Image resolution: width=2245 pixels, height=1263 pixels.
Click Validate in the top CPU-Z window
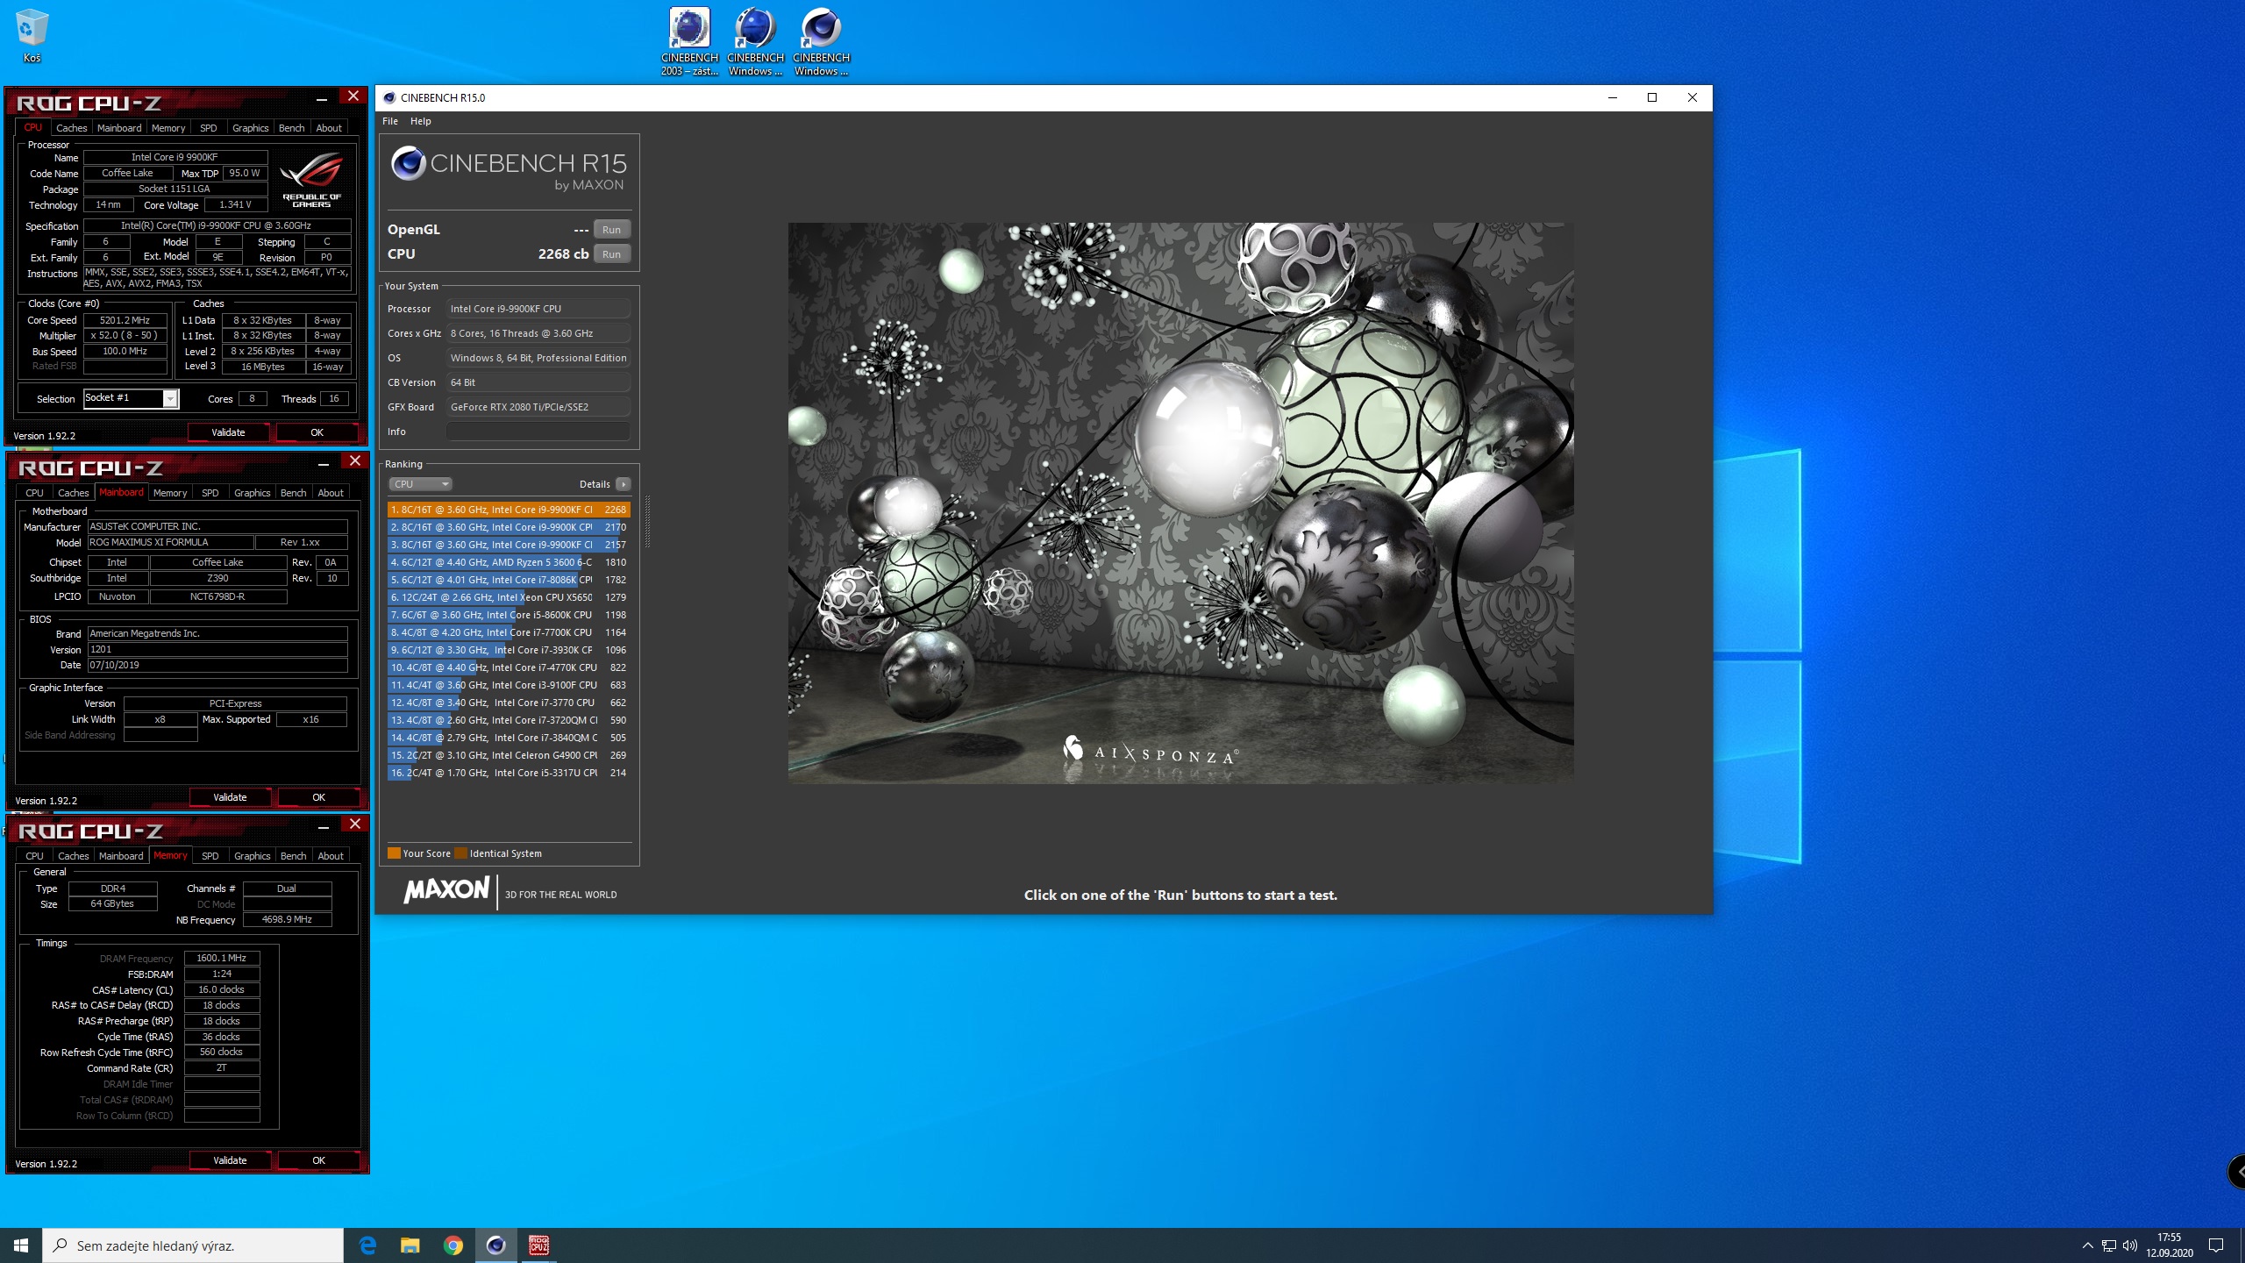[228, 432]
